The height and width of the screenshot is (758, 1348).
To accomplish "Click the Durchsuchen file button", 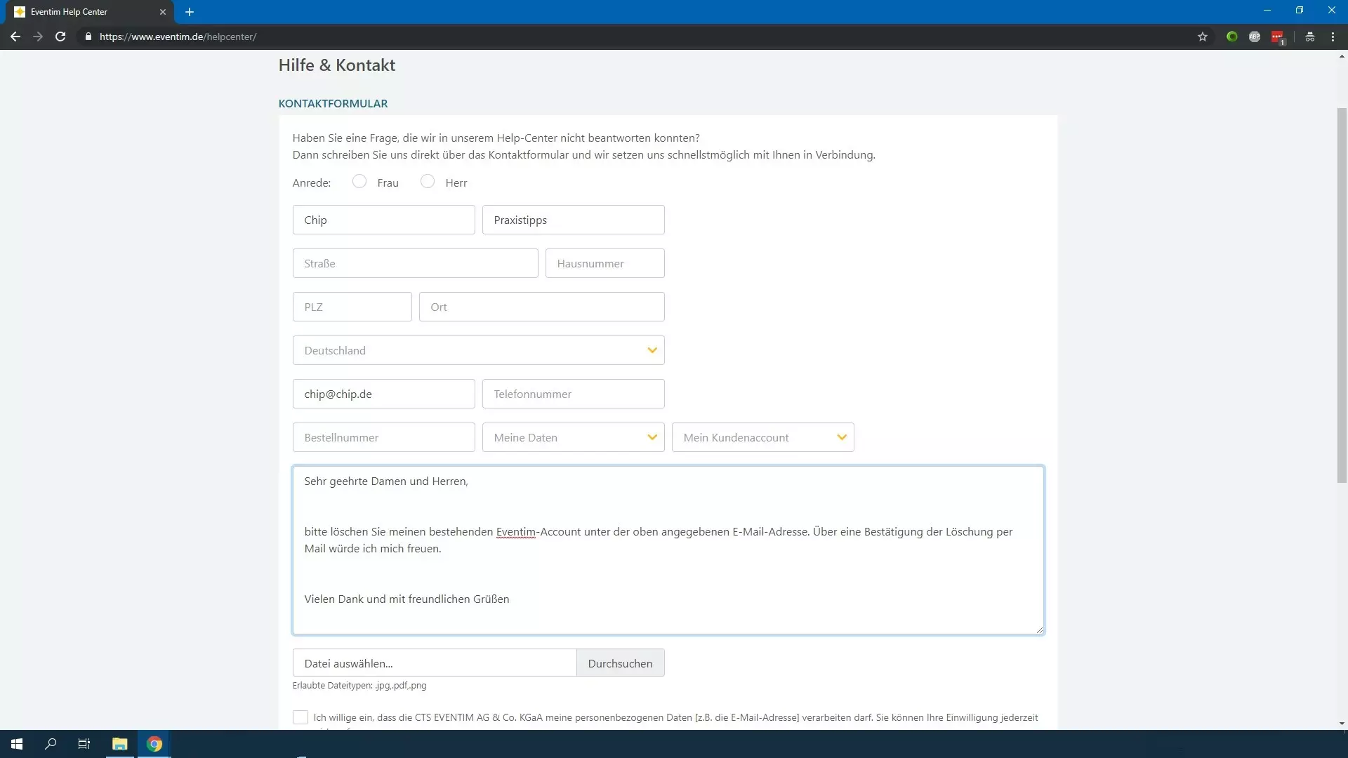I will click(620, 663).
